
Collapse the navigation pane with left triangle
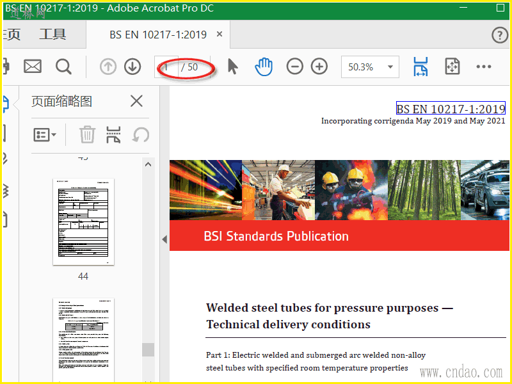164,239
